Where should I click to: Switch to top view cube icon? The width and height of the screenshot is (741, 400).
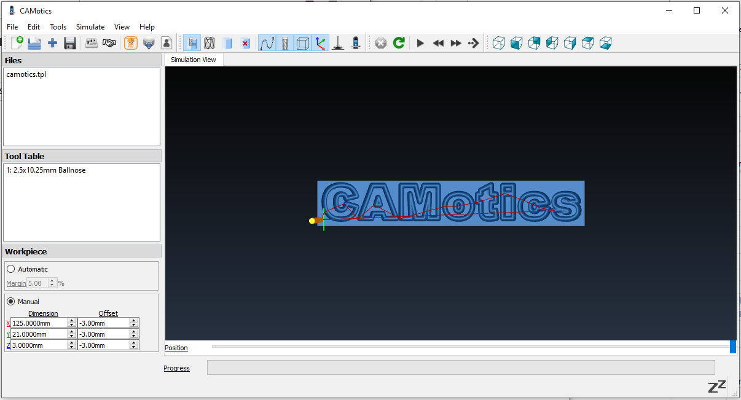(x=588, y=43)
